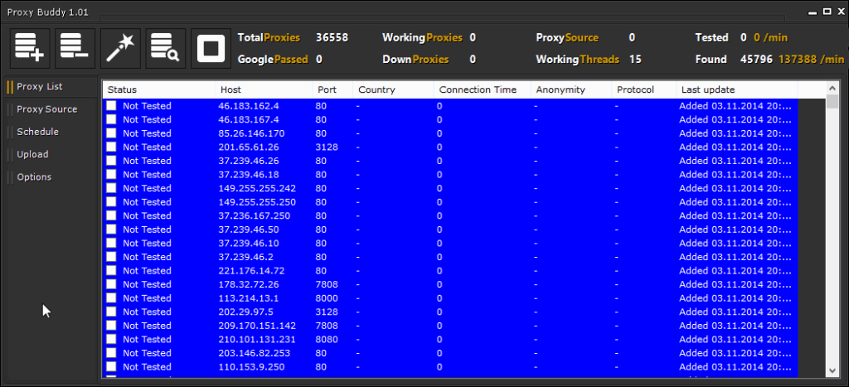849x387 pixels.
Task: Click the Google Passed label
Action: point(273,60)
